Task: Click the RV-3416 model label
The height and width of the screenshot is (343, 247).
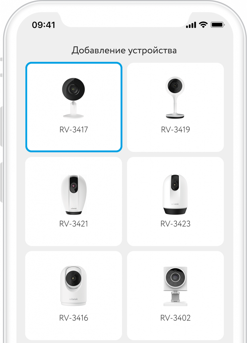Action: coord(74,318)
